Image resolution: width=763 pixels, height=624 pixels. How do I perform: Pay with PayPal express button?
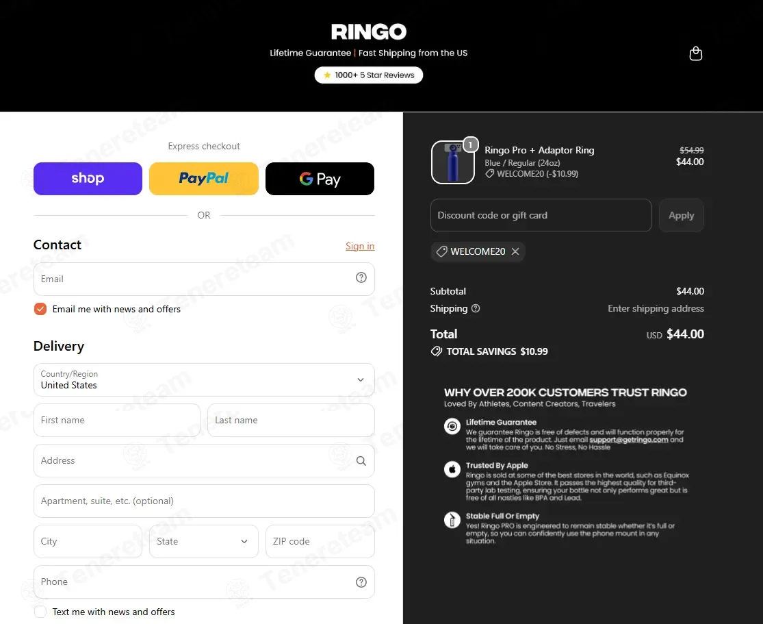click(x=204, y=179)
